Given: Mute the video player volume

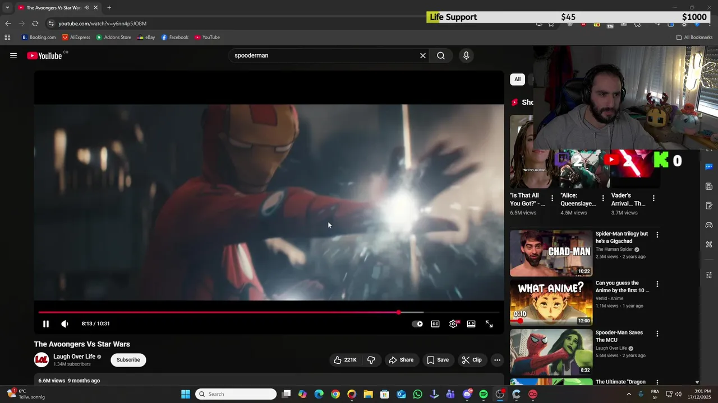Looking at the screenshot, I should pyautogui.click(x=65, y=324).
